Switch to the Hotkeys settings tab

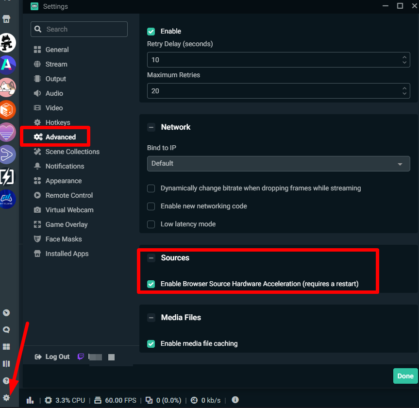58,122
